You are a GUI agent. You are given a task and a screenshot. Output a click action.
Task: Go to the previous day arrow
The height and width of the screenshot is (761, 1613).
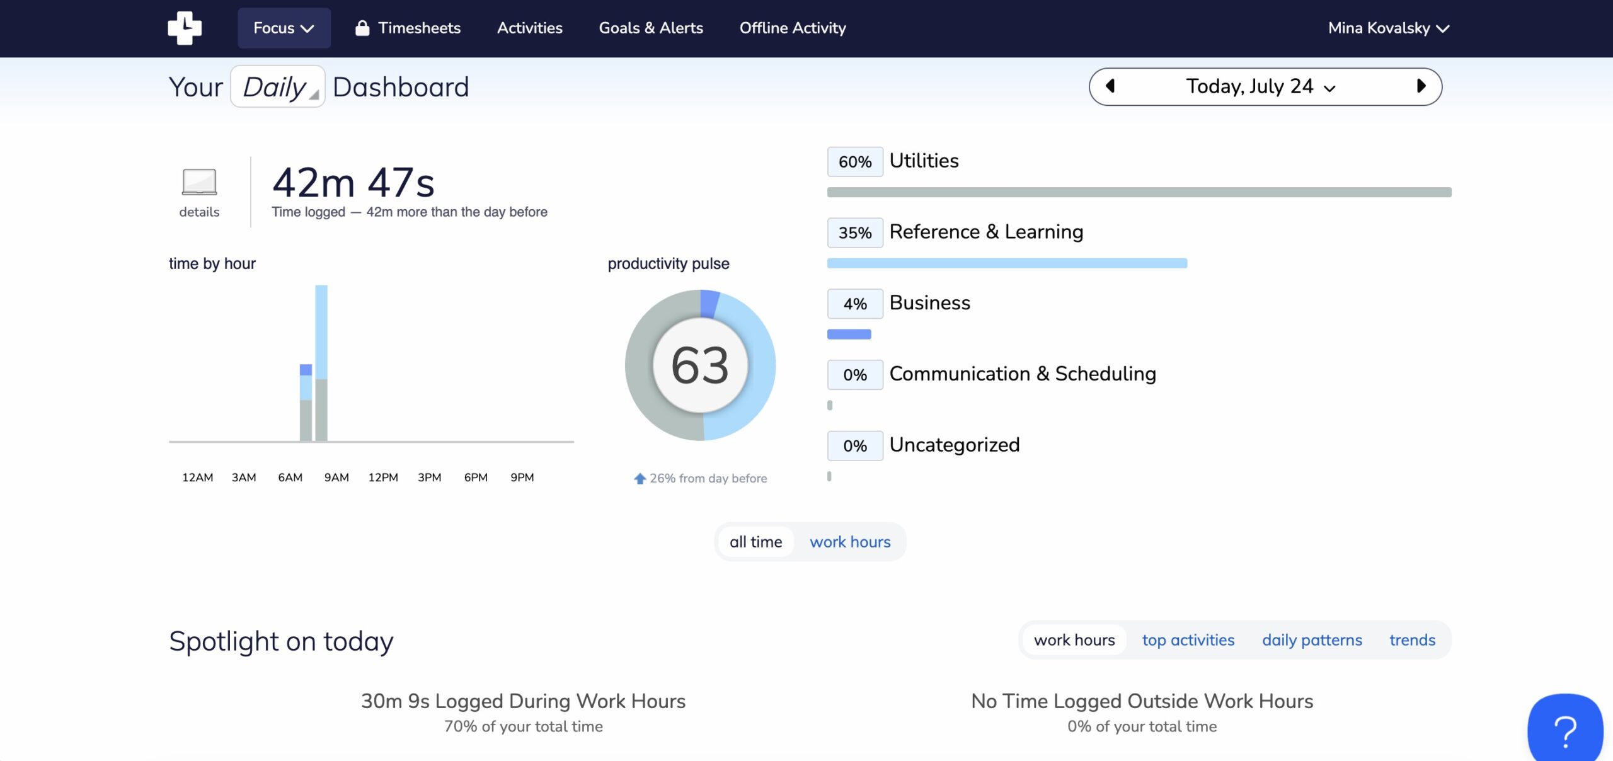(1111, 86)
